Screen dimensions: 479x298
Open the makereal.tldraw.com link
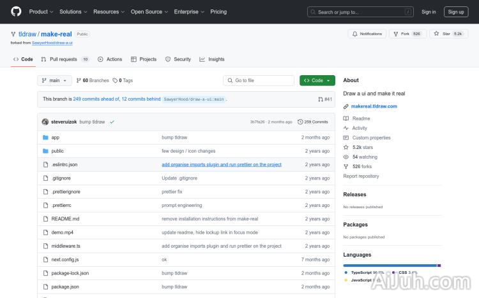click(374, 106)
